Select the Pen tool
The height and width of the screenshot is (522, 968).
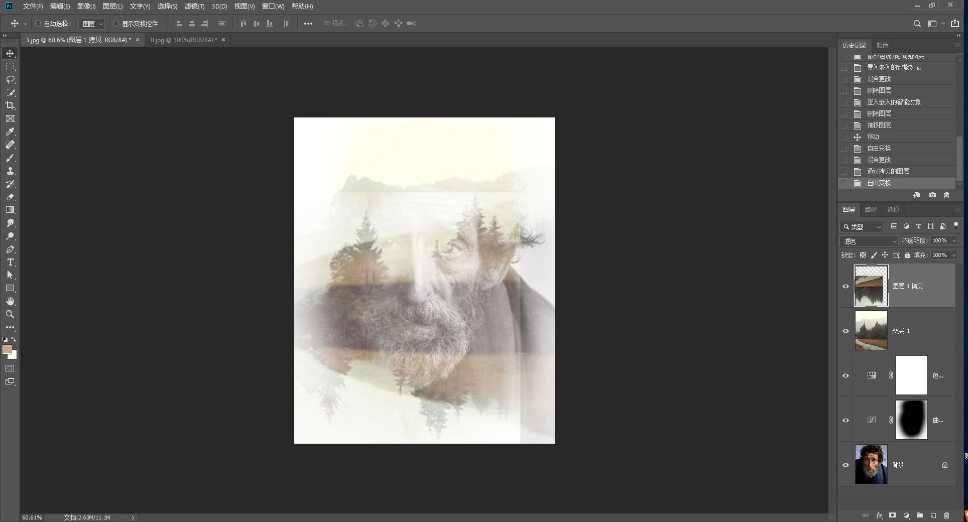pyautogui.click(x=10, y=249)
